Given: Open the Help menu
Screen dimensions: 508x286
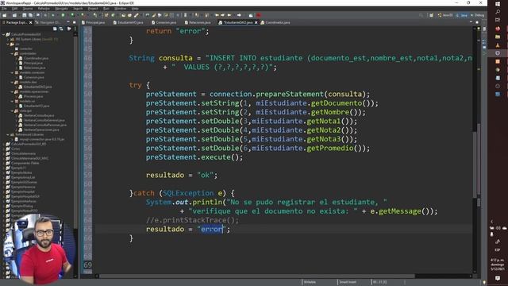Looking at the screenshot, I should click(135, 9).
